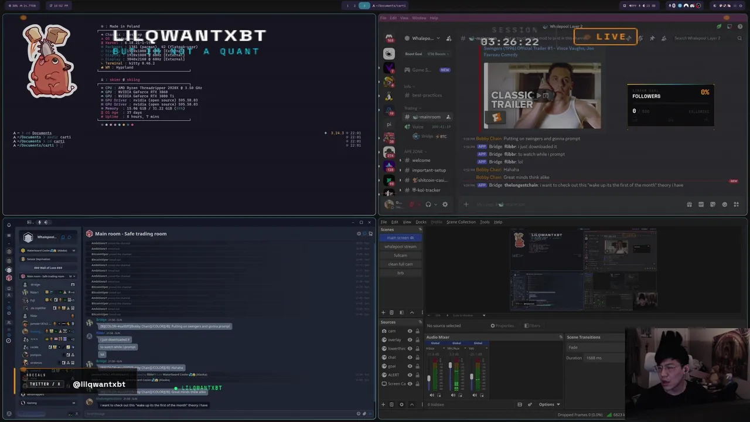
Task: Lock the cam source in OBS
Action: point(417,331)
